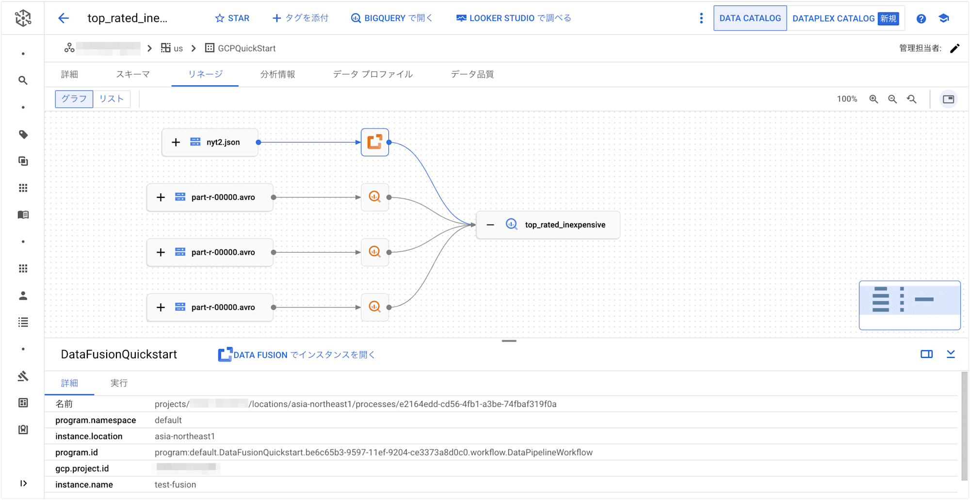The image size is (970, 500).
Task: Open the us breadcrumb link
Action: [x=172, y=48]
